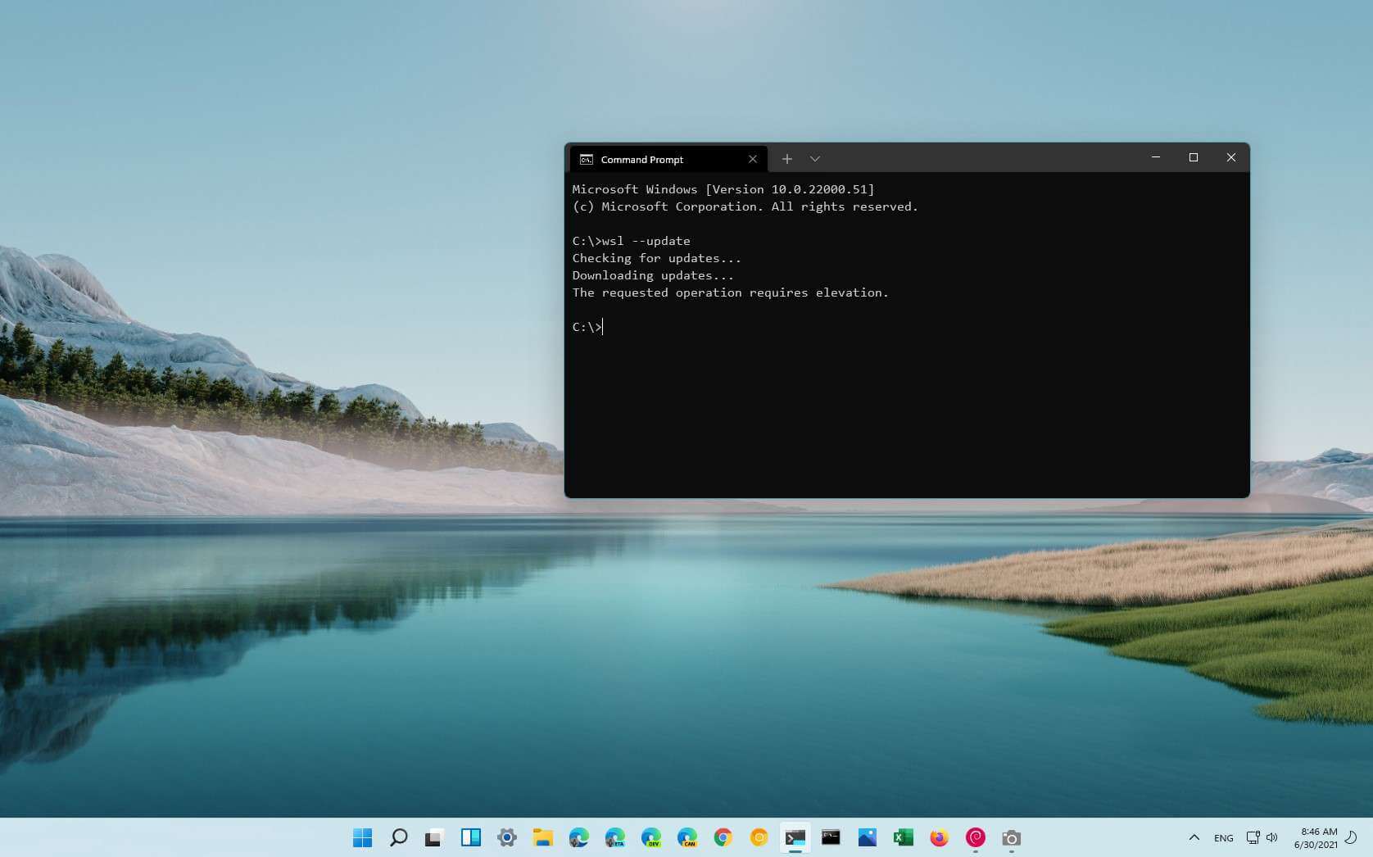Open the calendar from the clock

(x=1316, y=837)
